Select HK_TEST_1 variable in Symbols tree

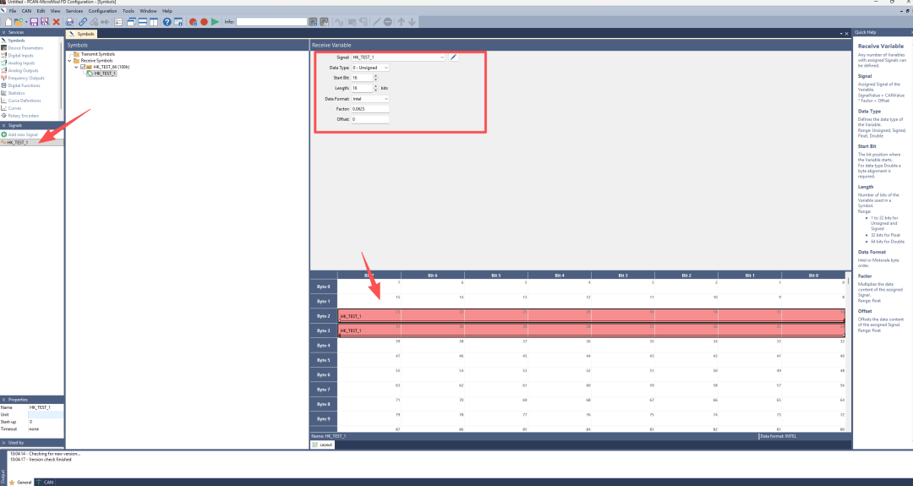point(105,74)
